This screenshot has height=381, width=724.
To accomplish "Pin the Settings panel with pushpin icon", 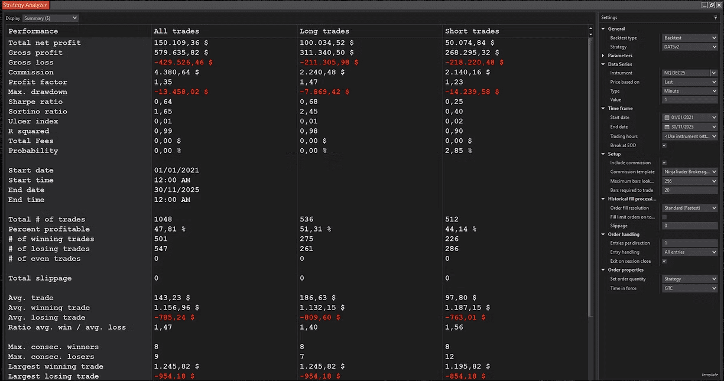I will [x=716, y=18].
